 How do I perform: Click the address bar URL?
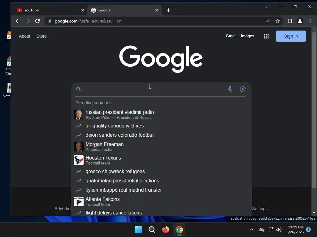click(88, 21)
